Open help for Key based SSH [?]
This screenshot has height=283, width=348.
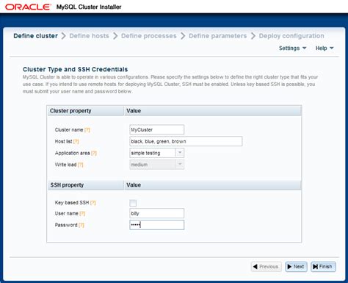[x=93, y=203]
